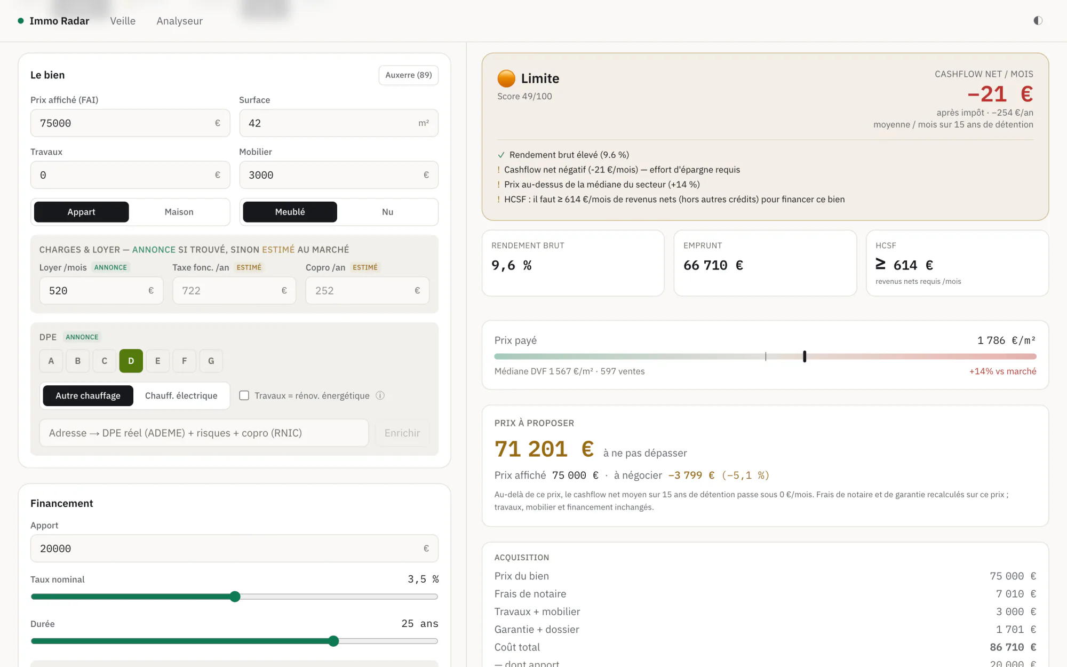Open the Veille tab
The width and height of the screenshot is (1067, 667).
(x=123, y=21)
